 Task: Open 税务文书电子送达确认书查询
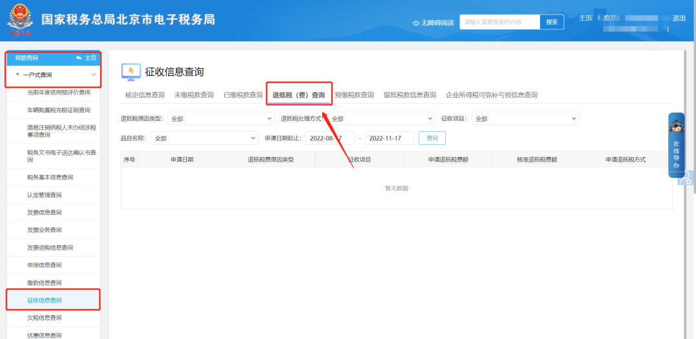click(x=62, y=156)
